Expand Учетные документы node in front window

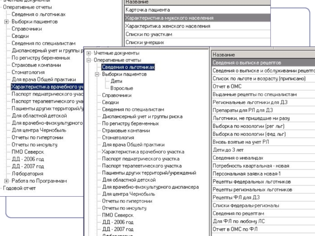click(89, 53)
